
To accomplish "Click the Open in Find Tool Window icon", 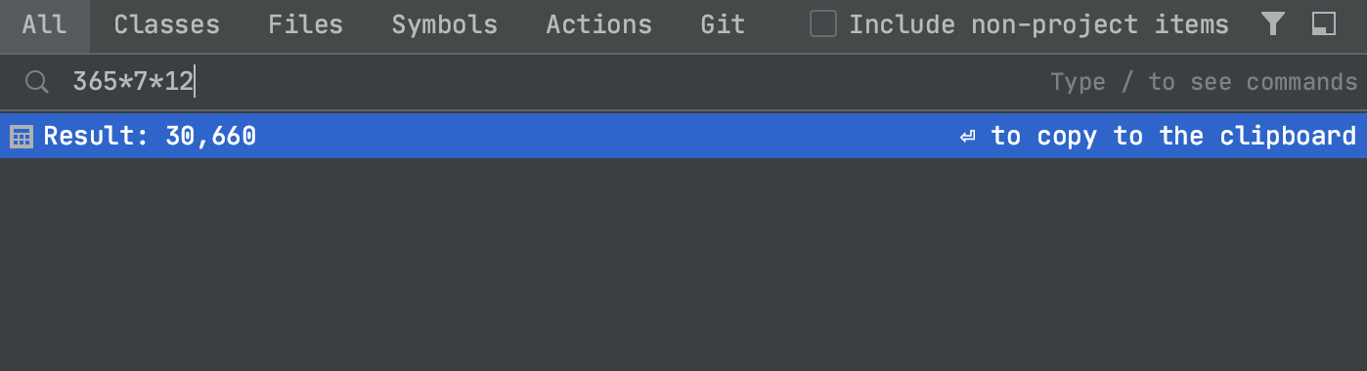I will tap(1324, 24).
